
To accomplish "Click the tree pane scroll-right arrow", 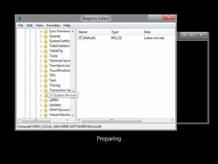I will tap(68, 120).
